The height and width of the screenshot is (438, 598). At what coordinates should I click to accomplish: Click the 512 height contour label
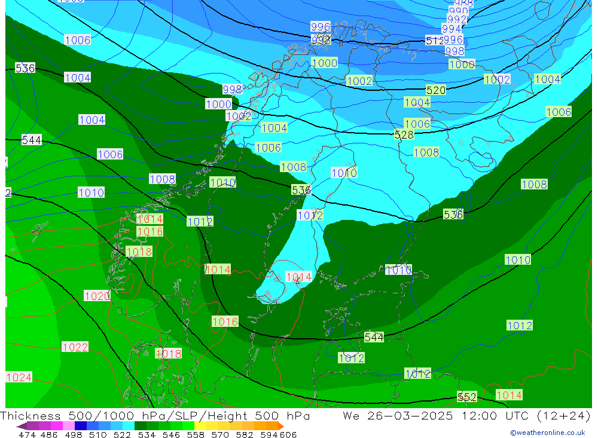click(435, 41)
